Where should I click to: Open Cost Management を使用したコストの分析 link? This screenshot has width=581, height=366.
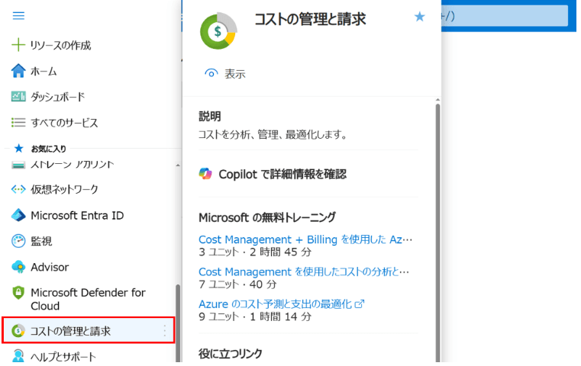point(303,271)
